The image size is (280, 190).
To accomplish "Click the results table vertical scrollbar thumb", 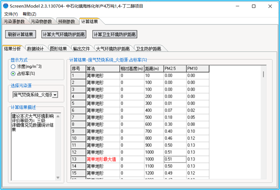I will pos(264,74).
